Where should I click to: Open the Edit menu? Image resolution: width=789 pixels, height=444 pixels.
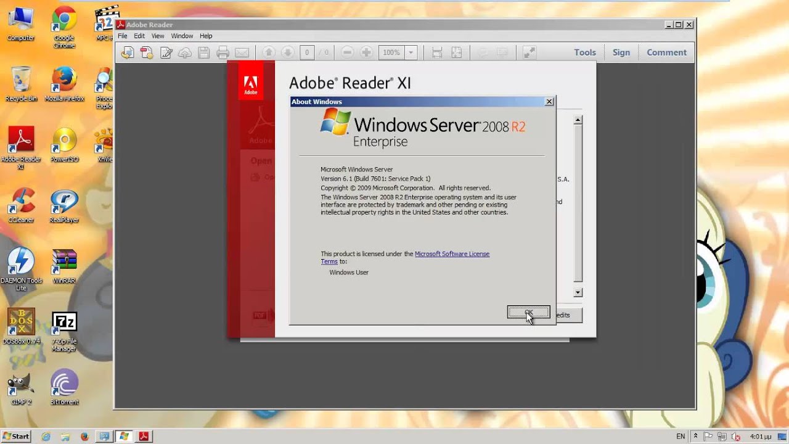click(139, 36)
